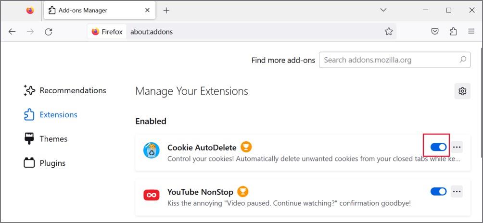Open more options for YouTube NonStop

coord(457,192)
